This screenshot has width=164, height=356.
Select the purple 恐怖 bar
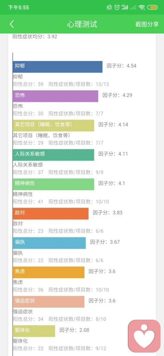(55, 96)
